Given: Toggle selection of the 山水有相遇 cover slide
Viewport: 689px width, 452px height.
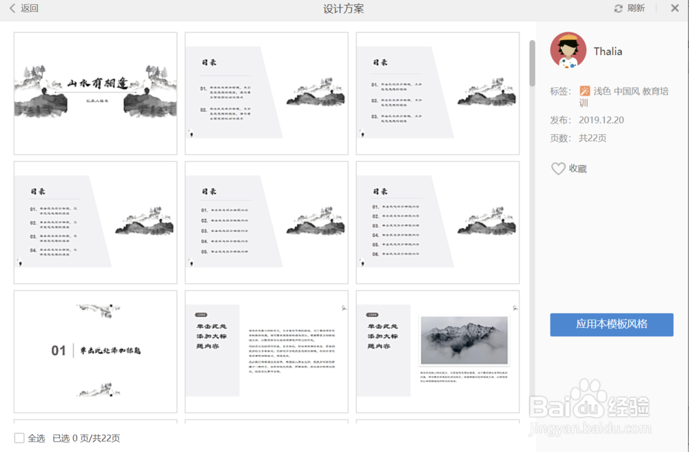Looking at the screenshot, I should pyautogui.click(x=94, y=93).
